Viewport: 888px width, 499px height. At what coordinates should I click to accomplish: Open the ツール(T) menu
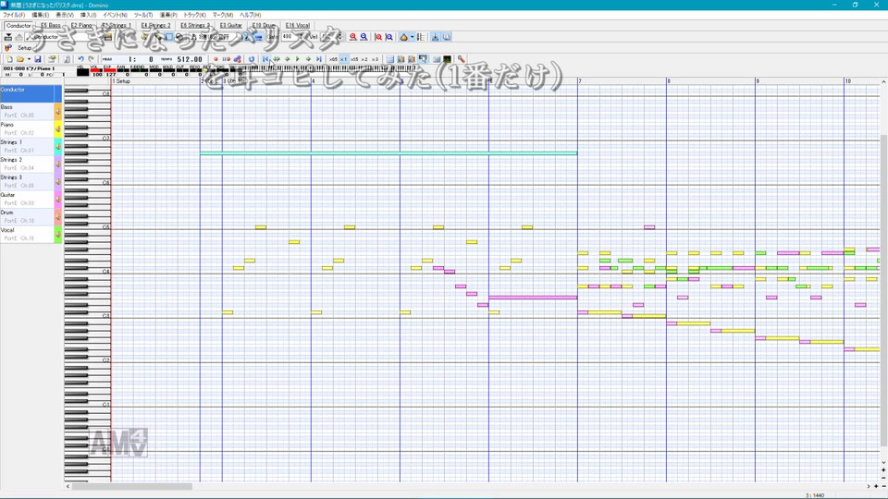pyautogui.click(x=143, y=15)
